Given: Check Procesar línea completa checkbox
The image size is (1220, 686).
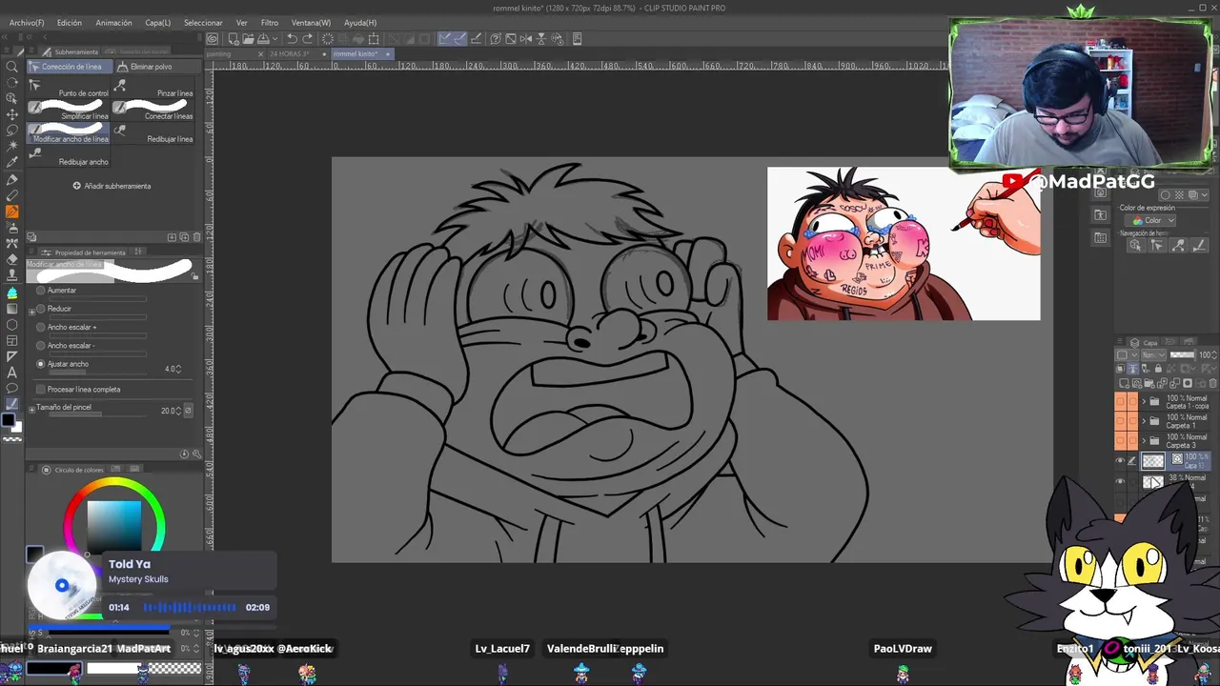Looking at the screenshot, I should [x=40, y=390].
